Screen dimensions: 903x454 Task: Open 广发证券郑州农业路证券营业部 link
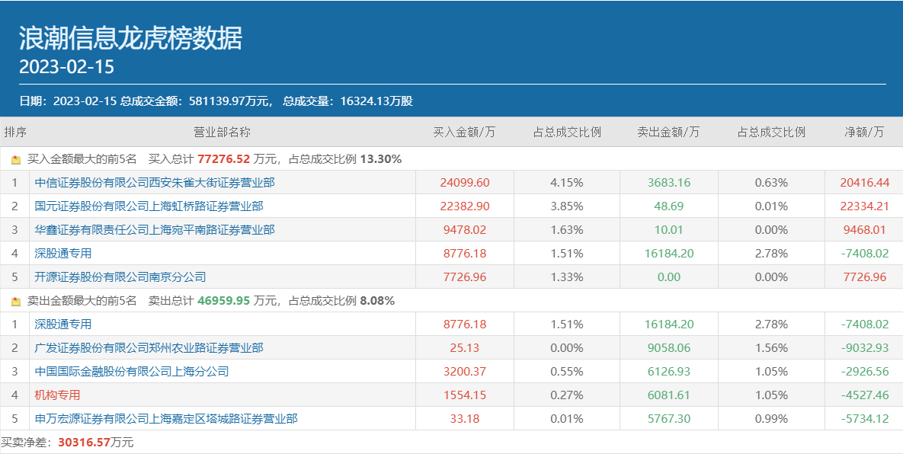149,347
